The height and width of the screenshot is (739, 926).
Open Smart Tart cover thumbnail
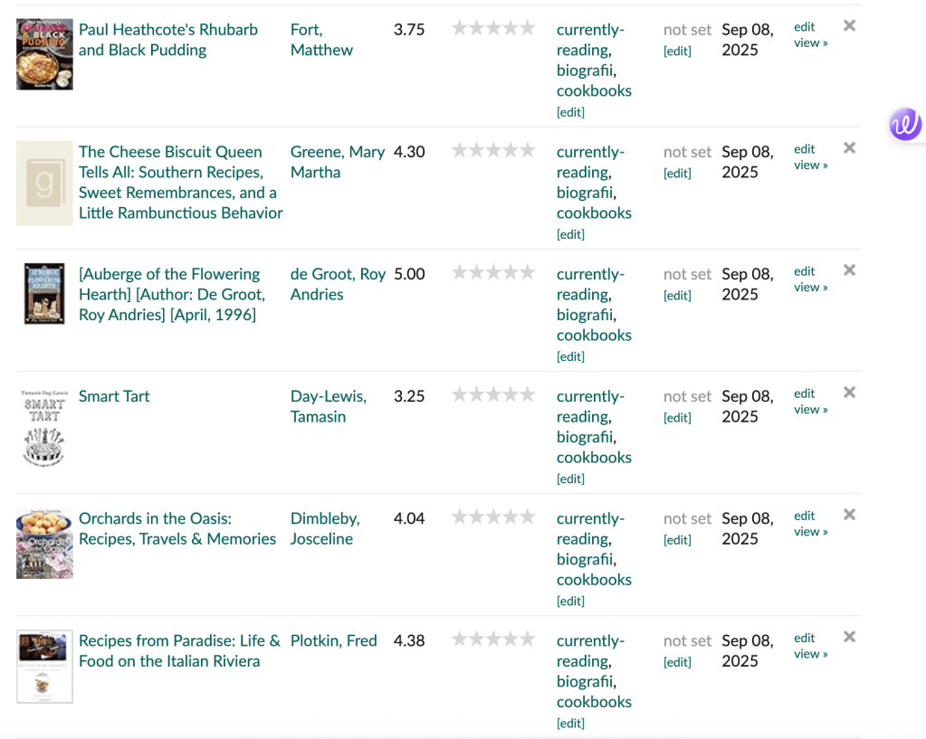43,428
